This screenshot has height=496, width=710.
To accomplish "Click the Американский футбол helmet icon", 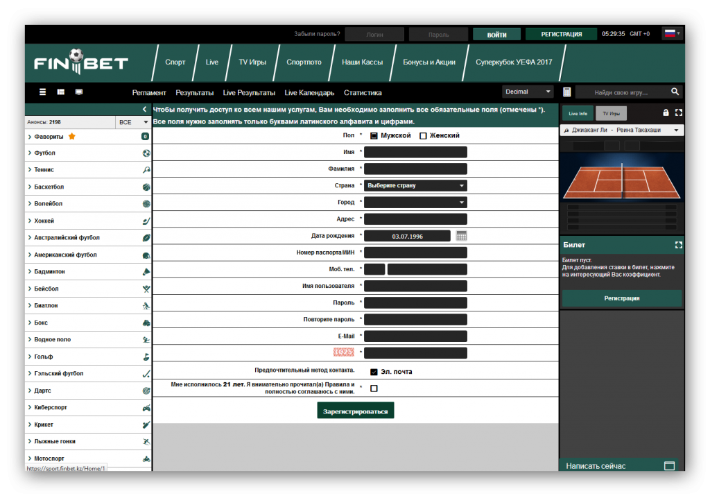I will point(146,255).
